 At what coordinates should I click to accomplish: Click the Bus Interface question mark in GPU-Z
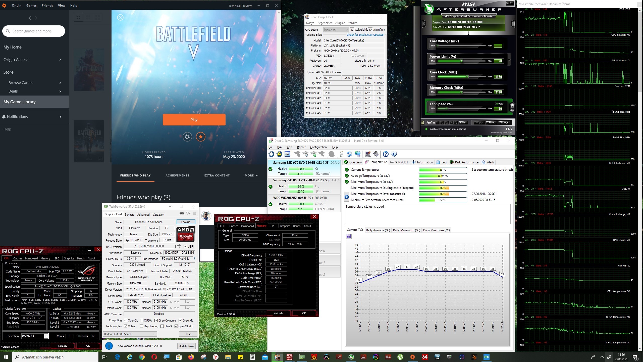click(x=194, y=259)
